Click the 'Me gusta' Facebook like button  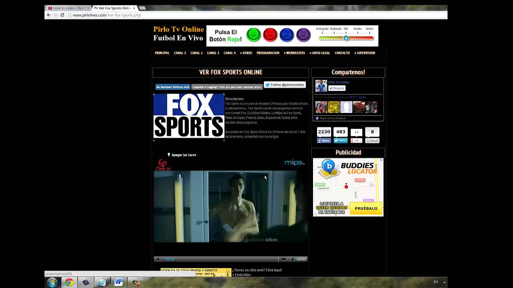337,88
